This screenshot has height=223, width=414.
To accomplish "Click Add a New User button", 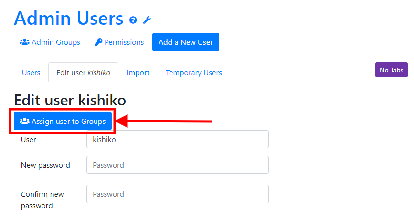I will pyautogui.click(x=186, y=42).
